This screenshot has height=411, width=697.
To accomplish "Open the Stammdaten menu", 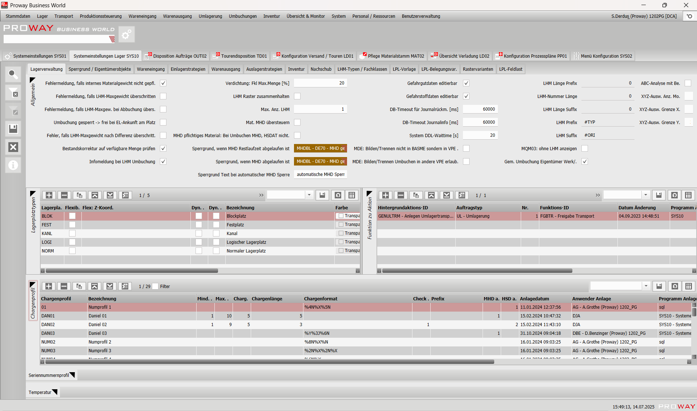I will pos(18,16).
